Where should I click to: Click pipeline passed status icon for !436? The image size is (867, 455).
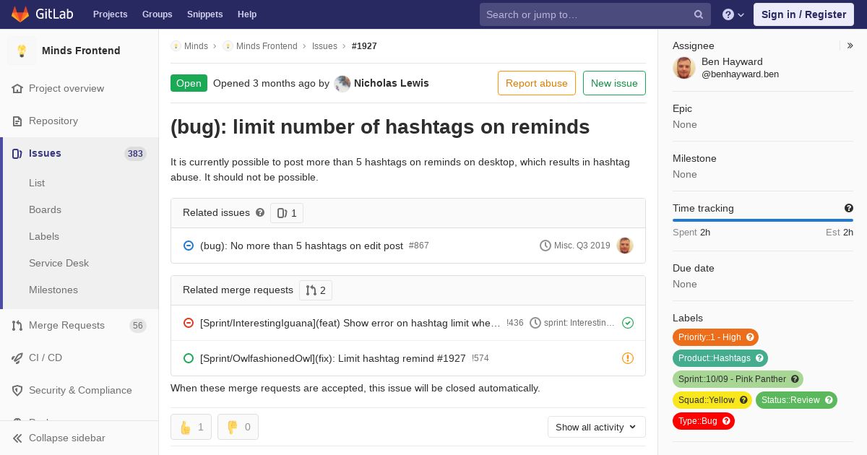click(x=627, y=323)
